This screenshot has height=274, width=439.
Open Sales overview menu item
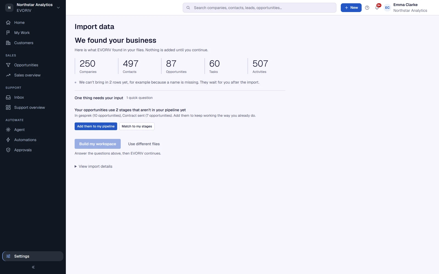tap(33, 75)
